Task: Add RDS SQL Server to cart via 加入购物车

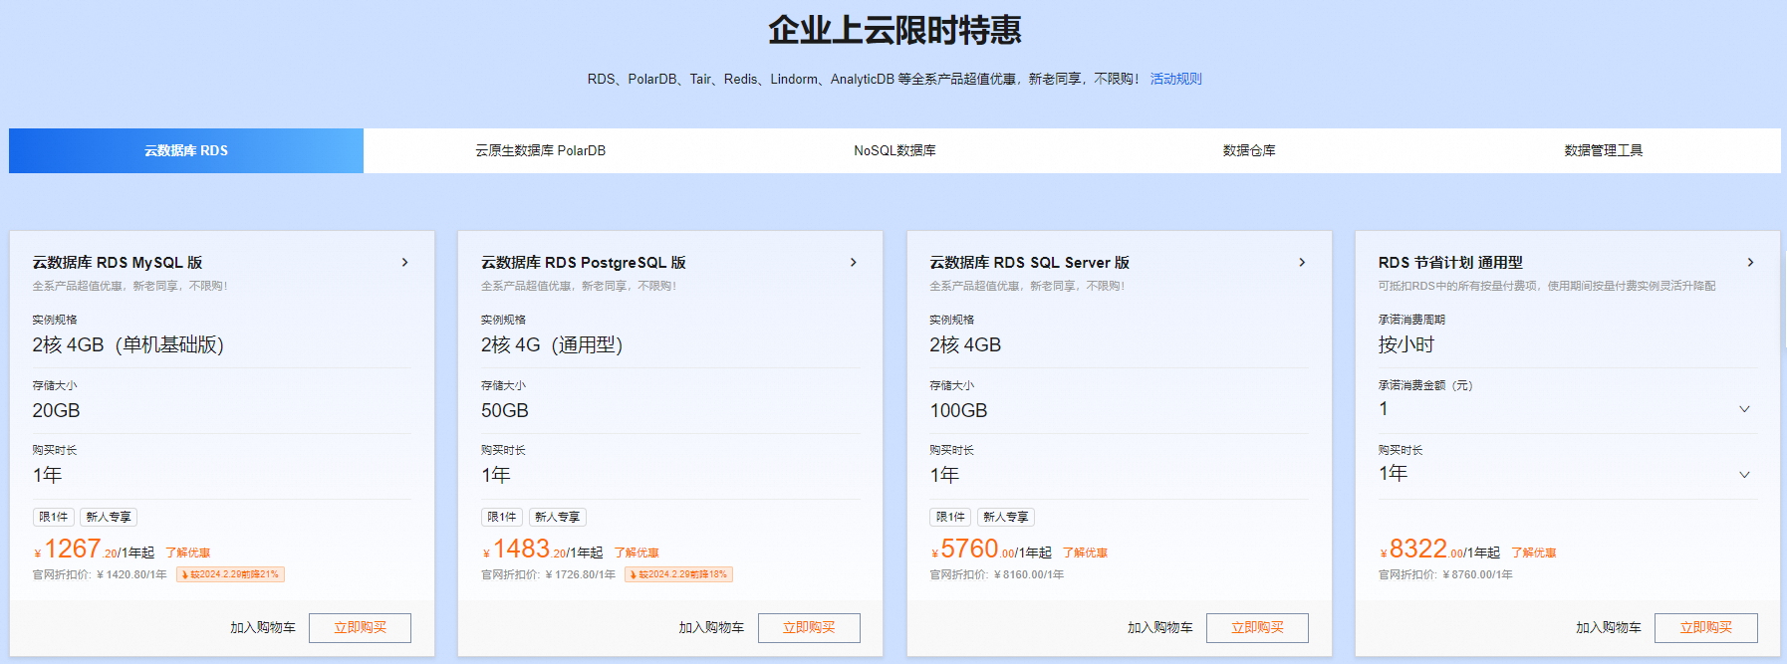Action: click(1160, 628)
